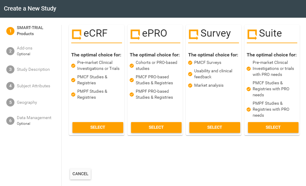Click the step 2 Add-ons circle icon
Viewport: 306px width, 186px height.
click(x=10, y=51)
